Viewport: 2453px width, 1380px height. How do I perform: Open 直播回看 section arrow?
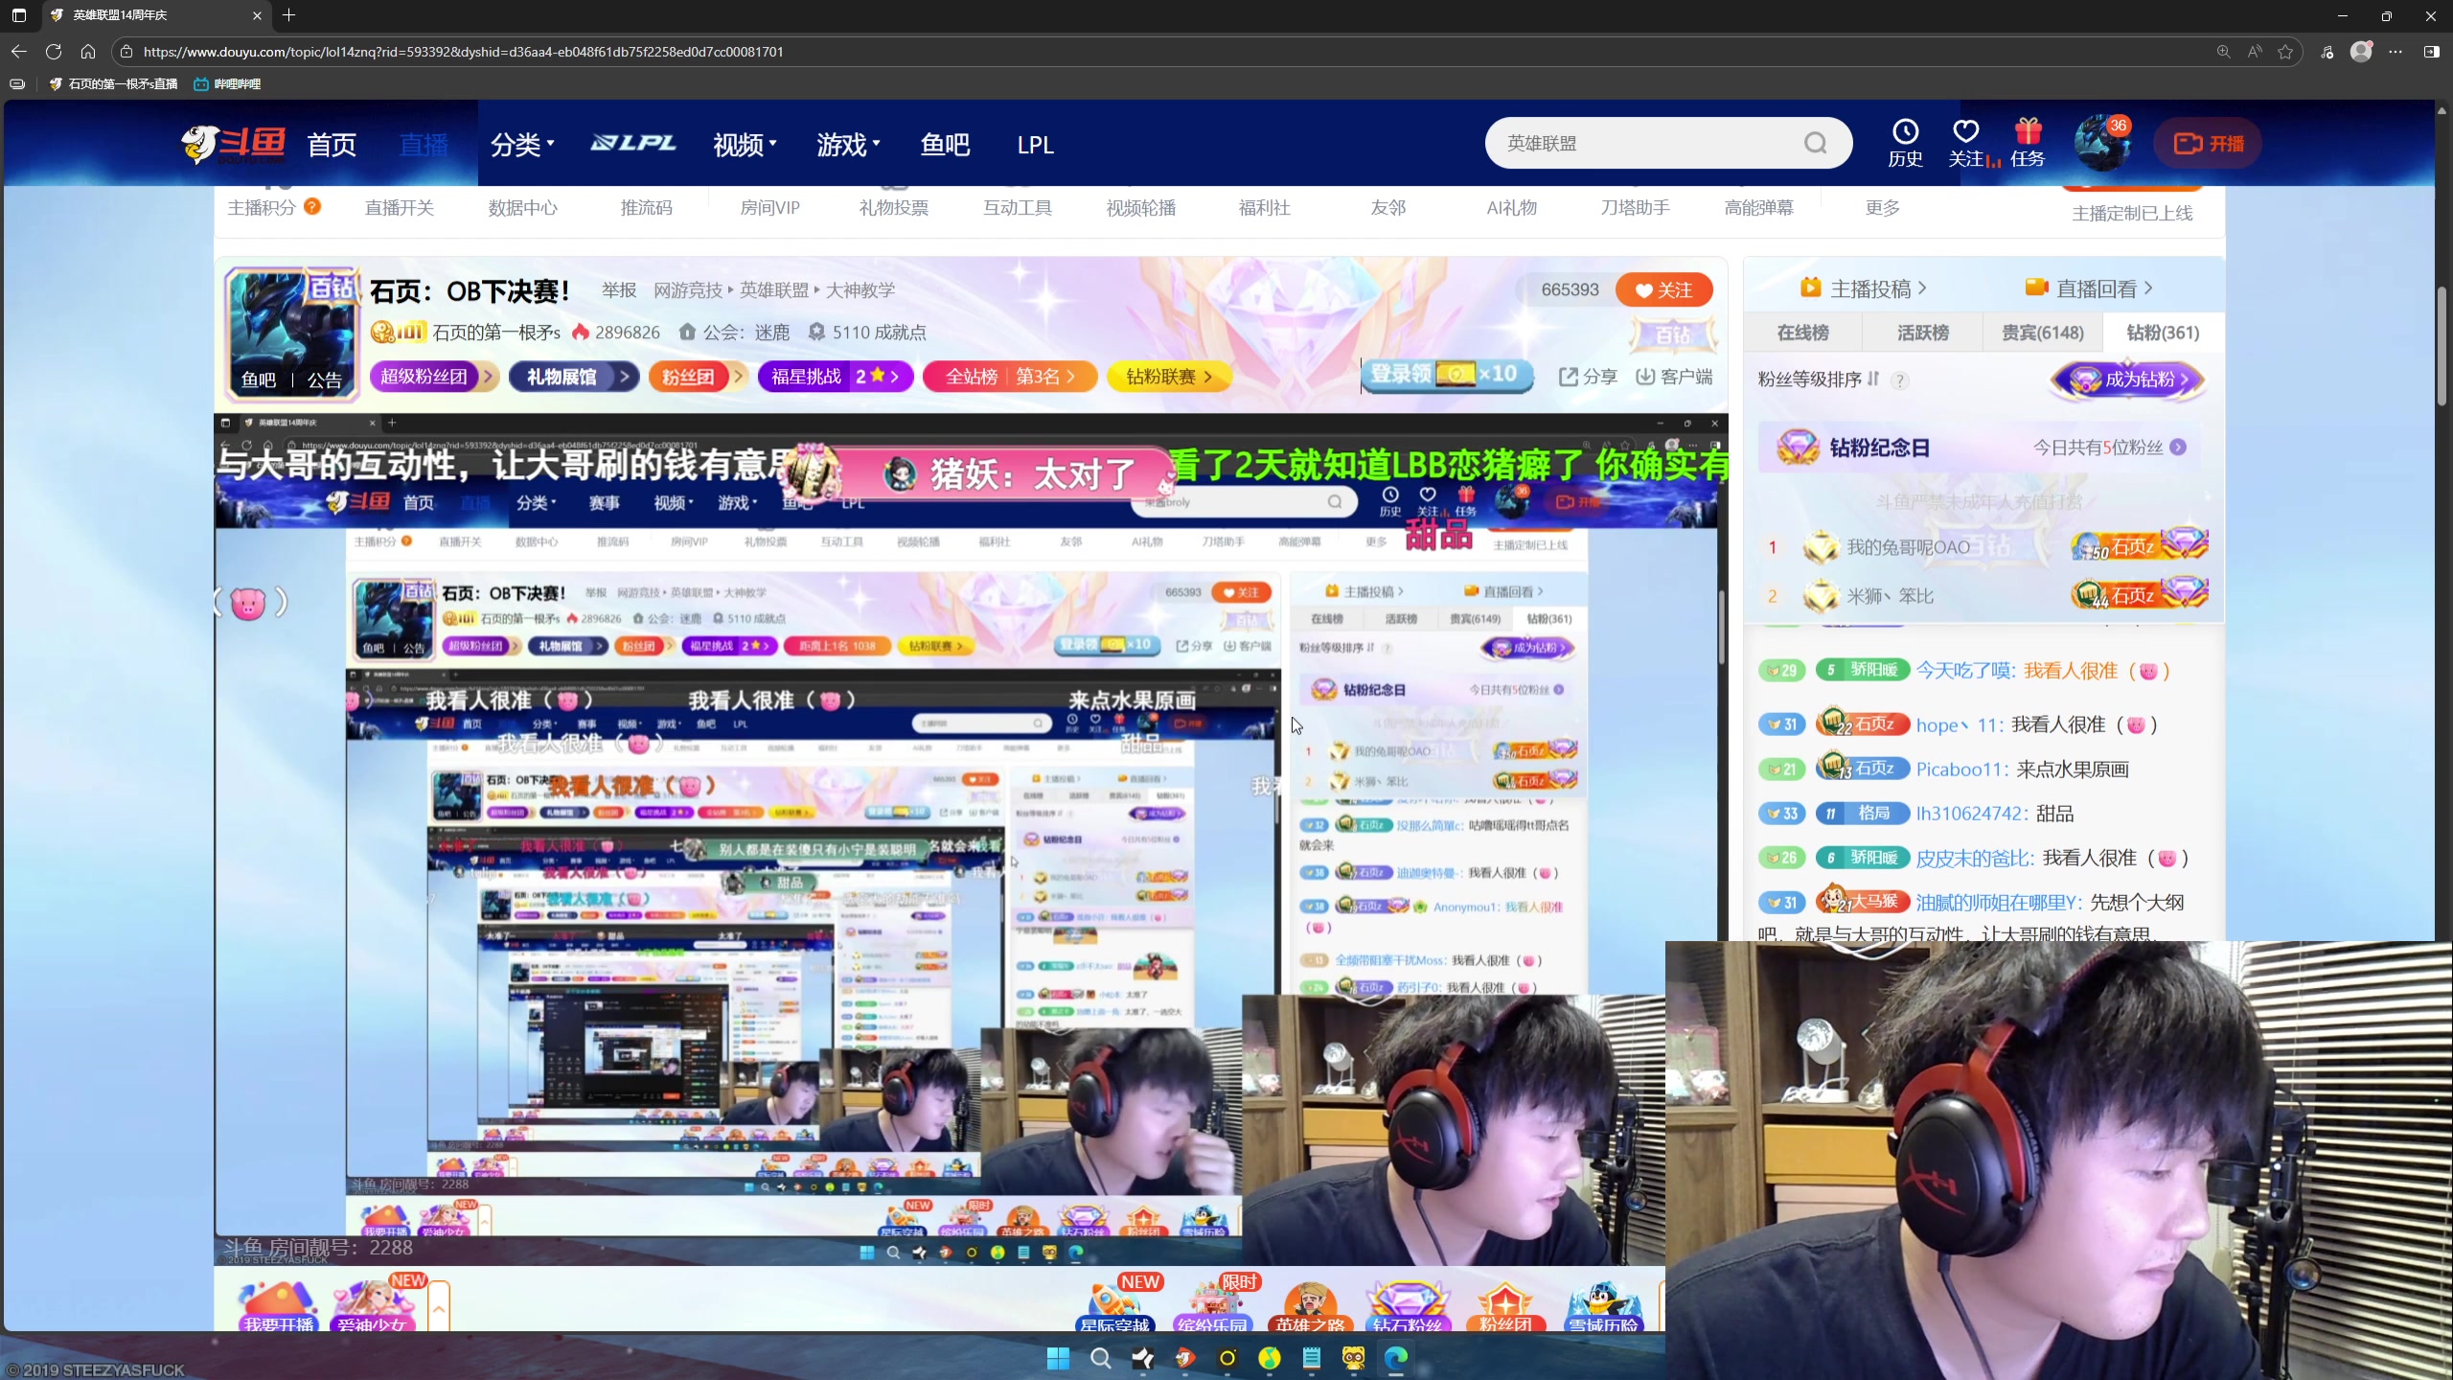2148,288
